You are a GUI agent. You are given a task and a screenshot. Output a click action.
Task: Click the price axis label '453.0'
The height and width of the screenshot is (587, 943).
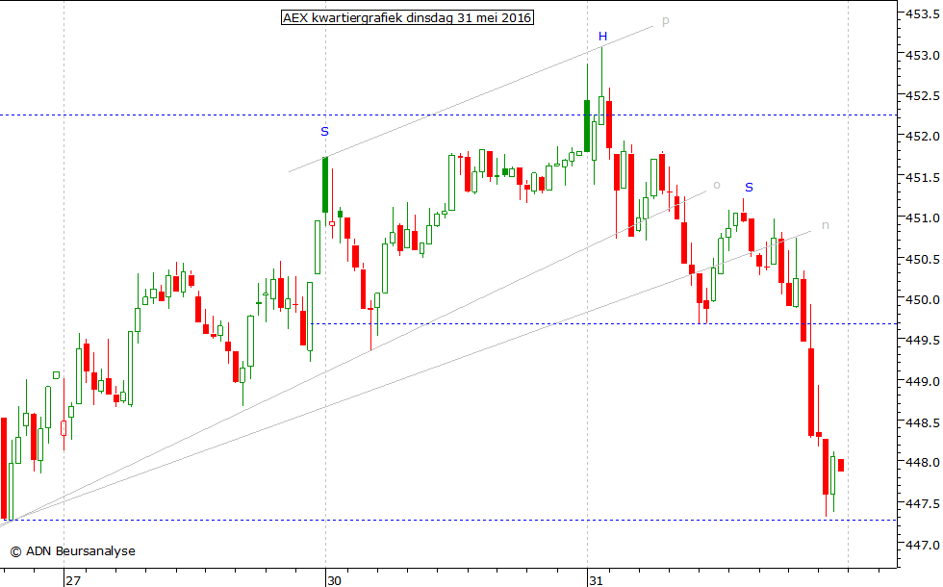click(923, 56)
